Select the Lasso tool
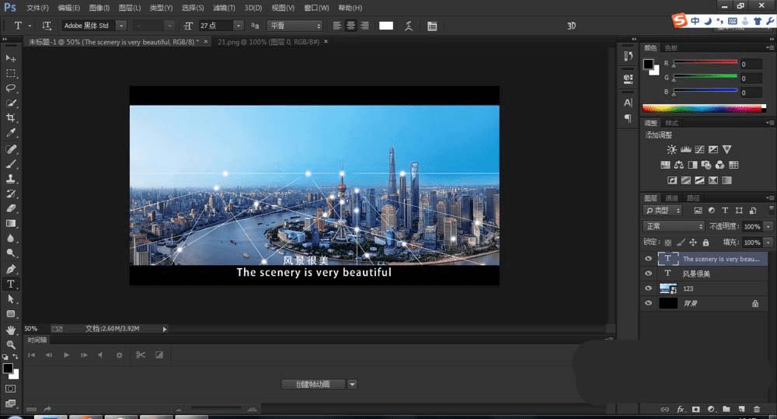 click(11, 88)
